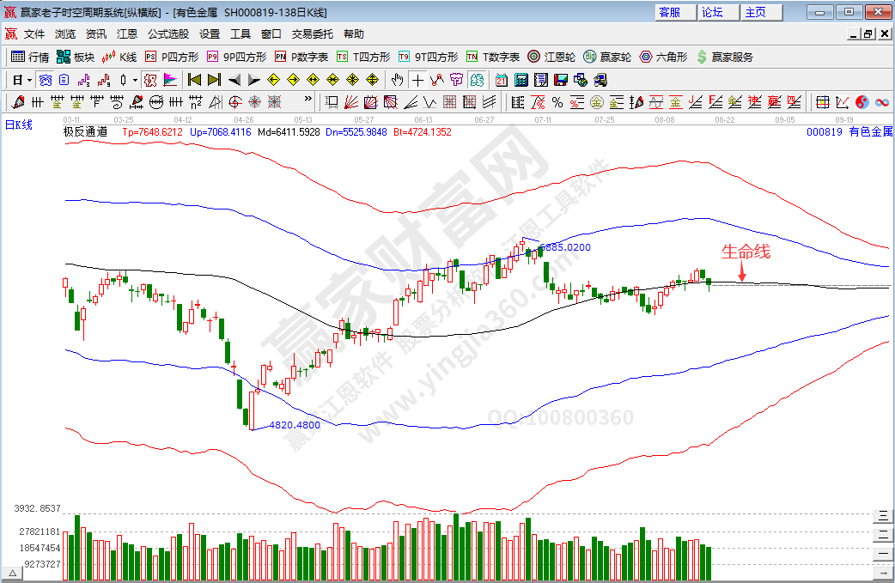
Task: Open the 公式选股 menu
Action: (168, 34)
